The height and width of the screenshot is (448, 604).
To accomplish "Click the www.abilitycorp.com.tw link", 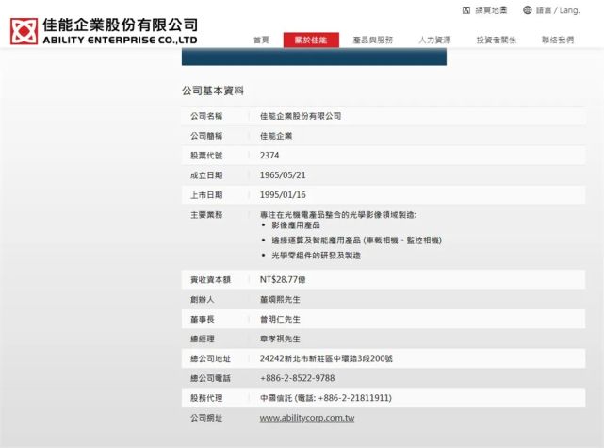I will [x=307, y=418].
